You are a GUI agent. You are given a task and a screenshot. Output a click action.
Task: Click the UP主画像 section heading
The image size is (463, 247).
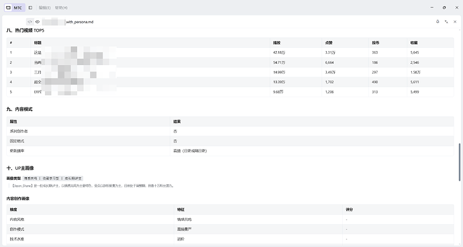20,168
